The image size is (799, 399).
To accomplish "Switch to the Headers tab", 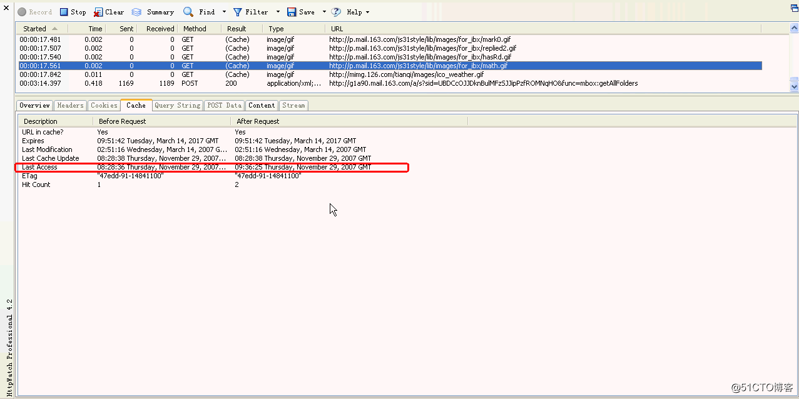I will [x=70, y=106].
